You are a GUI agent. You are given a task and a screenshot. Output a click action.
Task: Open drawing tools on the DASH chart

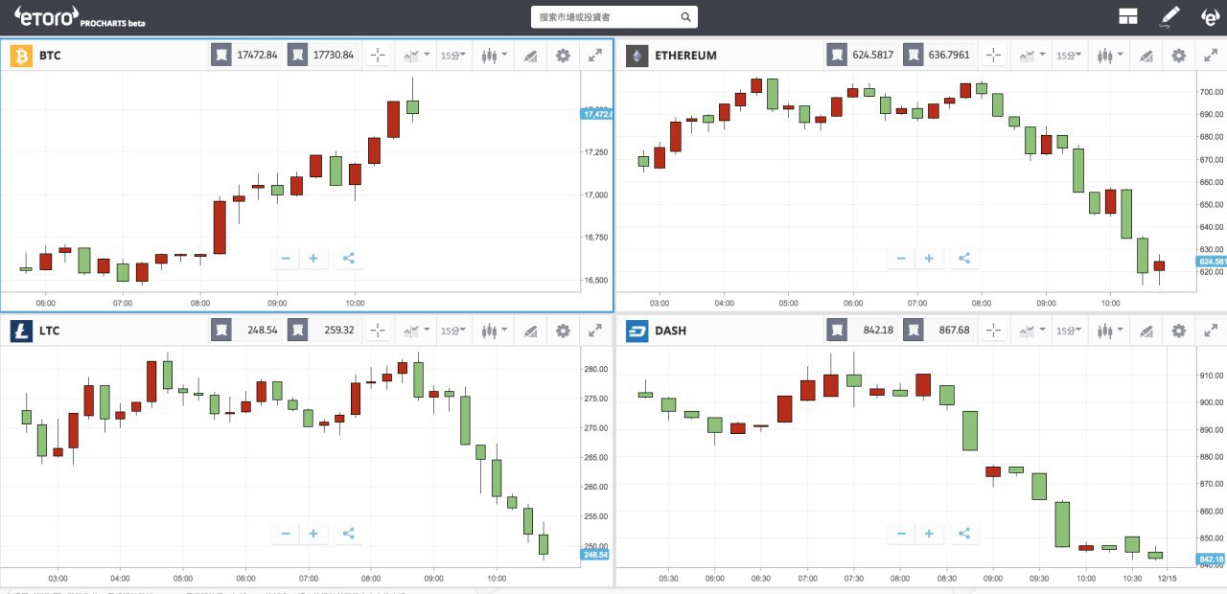(x=1145, y=331)
